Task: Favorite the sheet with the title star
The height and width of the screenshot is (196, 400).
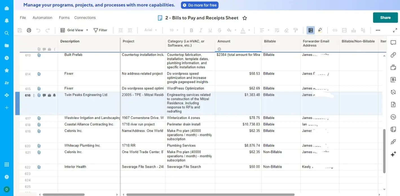Action: point(245,18)
